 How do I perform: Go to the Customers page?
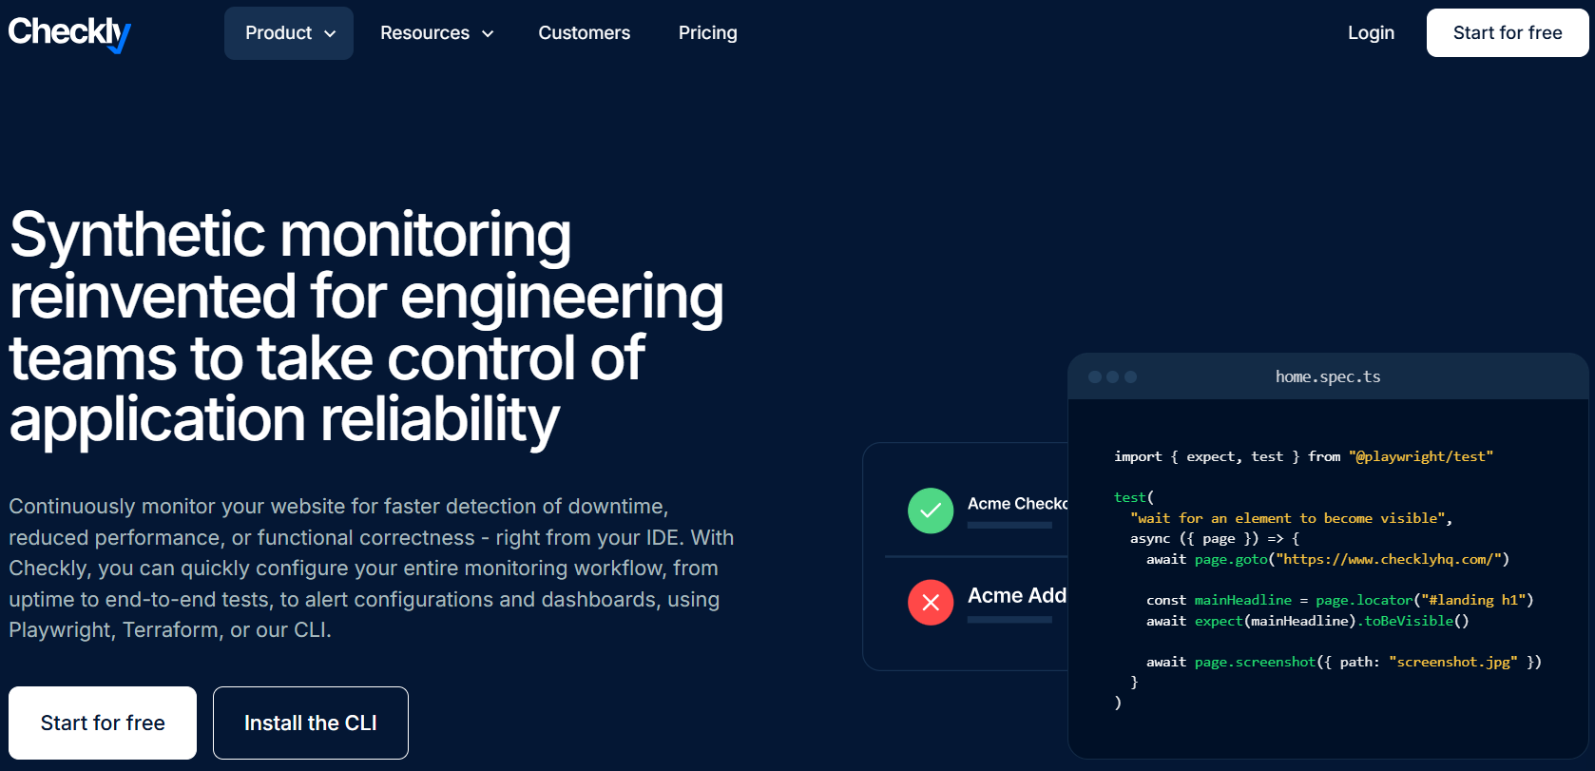click(x=585, y=33)
